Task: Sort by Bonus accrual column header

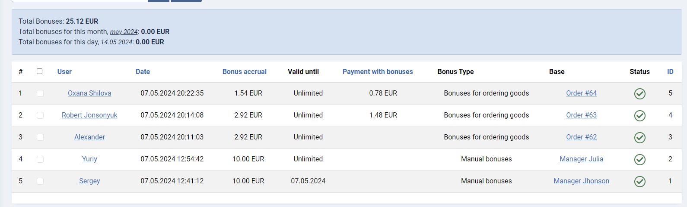Action: pyautogui.click(x=244, y=72)
